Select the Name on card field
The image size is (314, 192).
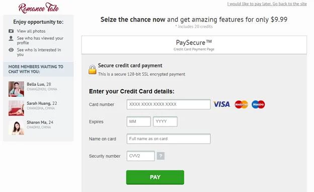pos(169,139)
